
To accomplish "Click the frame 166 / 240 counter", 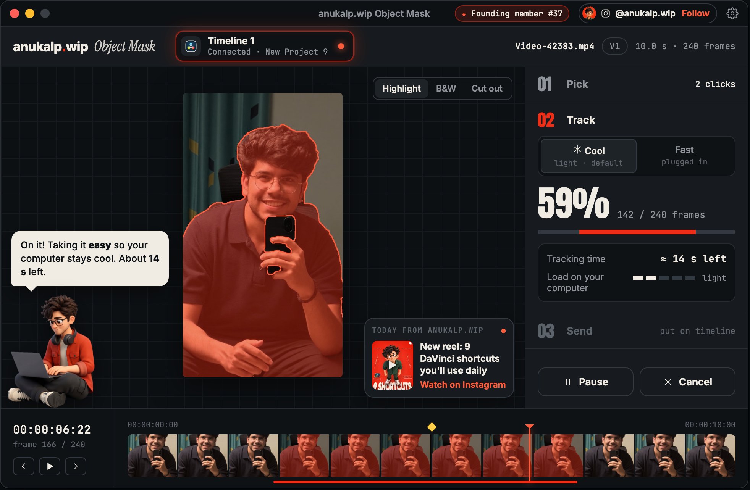I will tap(49, 444).
